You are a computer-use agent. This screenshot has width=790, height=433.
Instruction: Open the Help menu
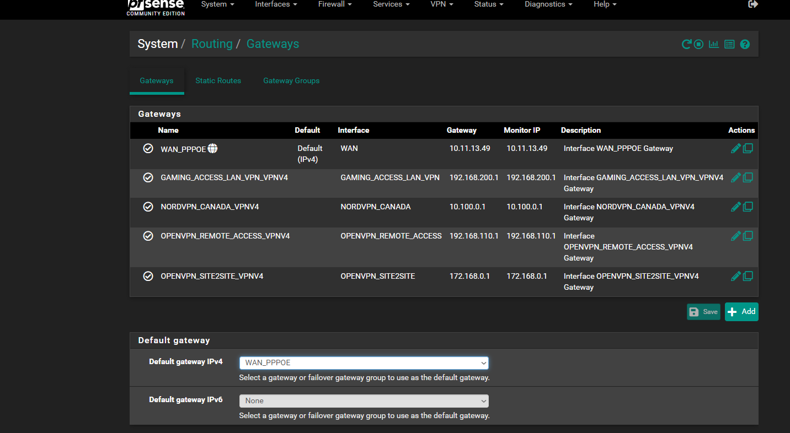(605, 4)
